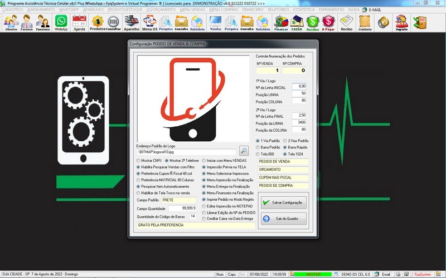Screen dimensions: 446x278
Task: Open the CADASTROS menu
Action: (12, 9)
